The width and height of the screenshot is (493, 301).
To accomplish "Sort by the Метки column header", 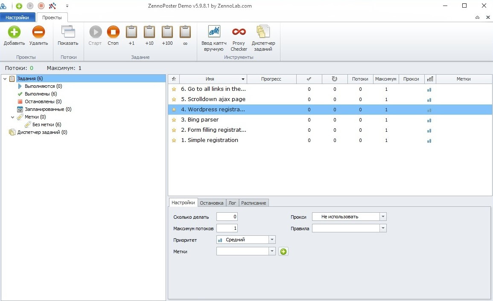I will (464, 79).
